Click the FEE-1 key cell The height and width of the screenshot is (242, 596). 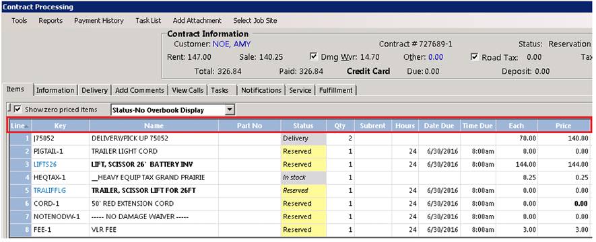60,229
